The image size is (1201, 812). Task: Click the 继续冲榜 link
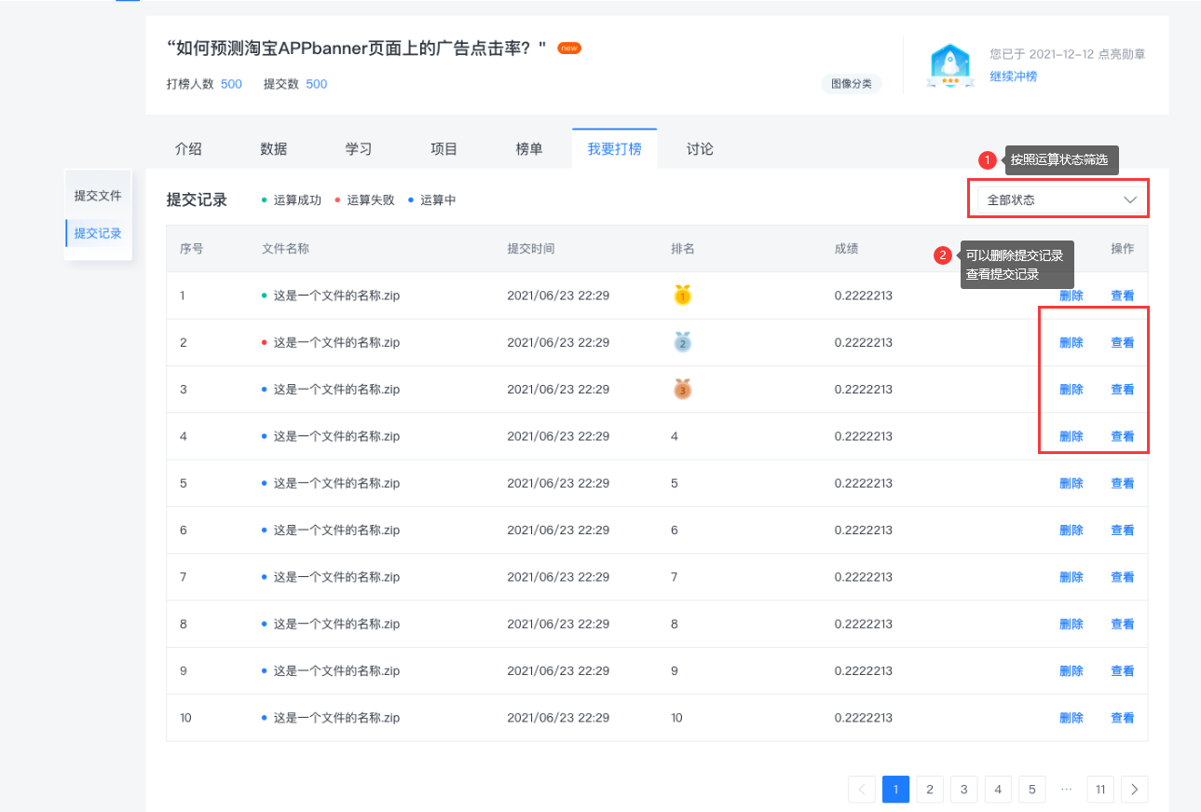(1013, 76)
